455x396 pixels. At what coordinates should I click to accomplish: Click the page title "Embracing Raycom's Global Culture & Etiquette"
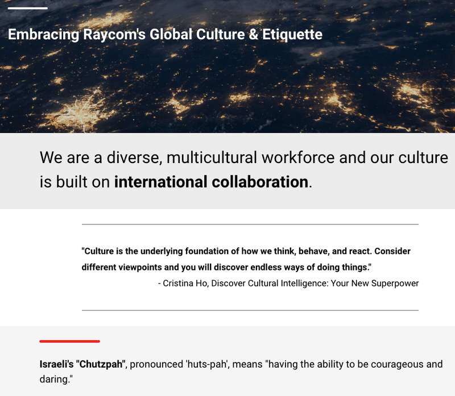165,35
